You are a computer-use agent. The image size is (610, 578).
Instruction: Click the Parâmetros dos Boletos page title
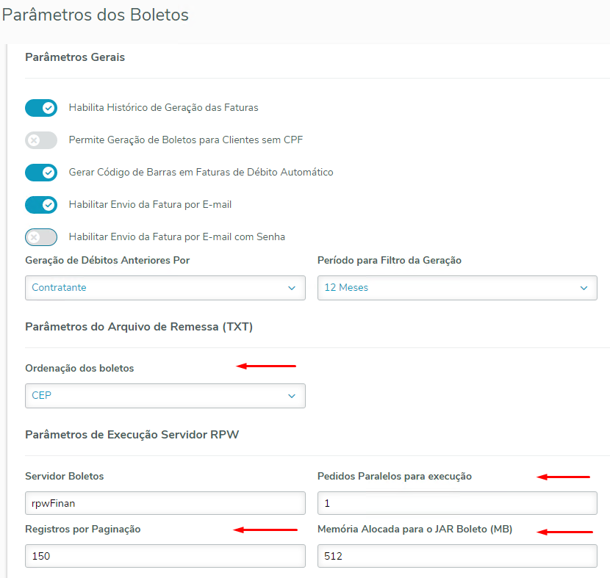click(96, 15)
